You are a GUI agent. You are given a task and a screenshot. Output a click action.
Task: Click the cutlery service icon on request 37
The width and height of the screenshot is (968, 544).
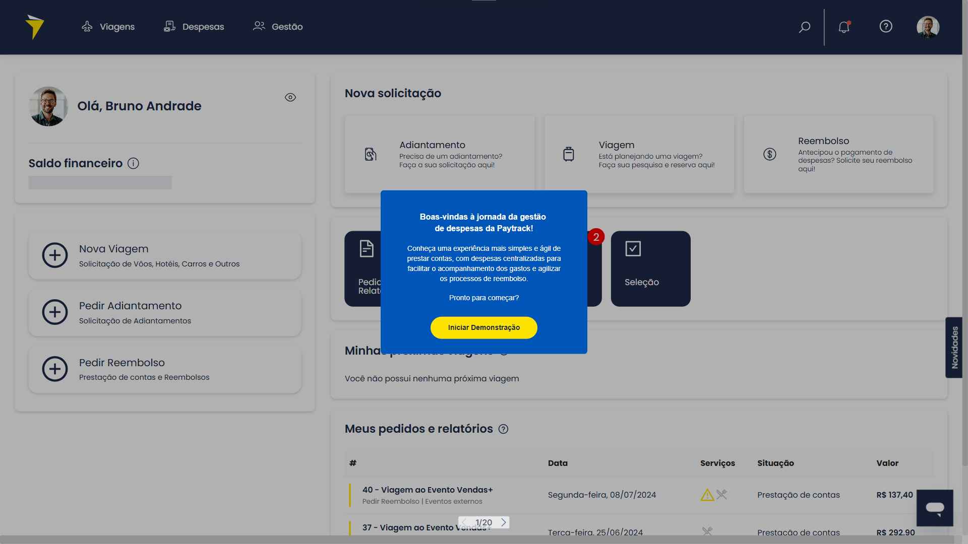(x=707, y=531)
